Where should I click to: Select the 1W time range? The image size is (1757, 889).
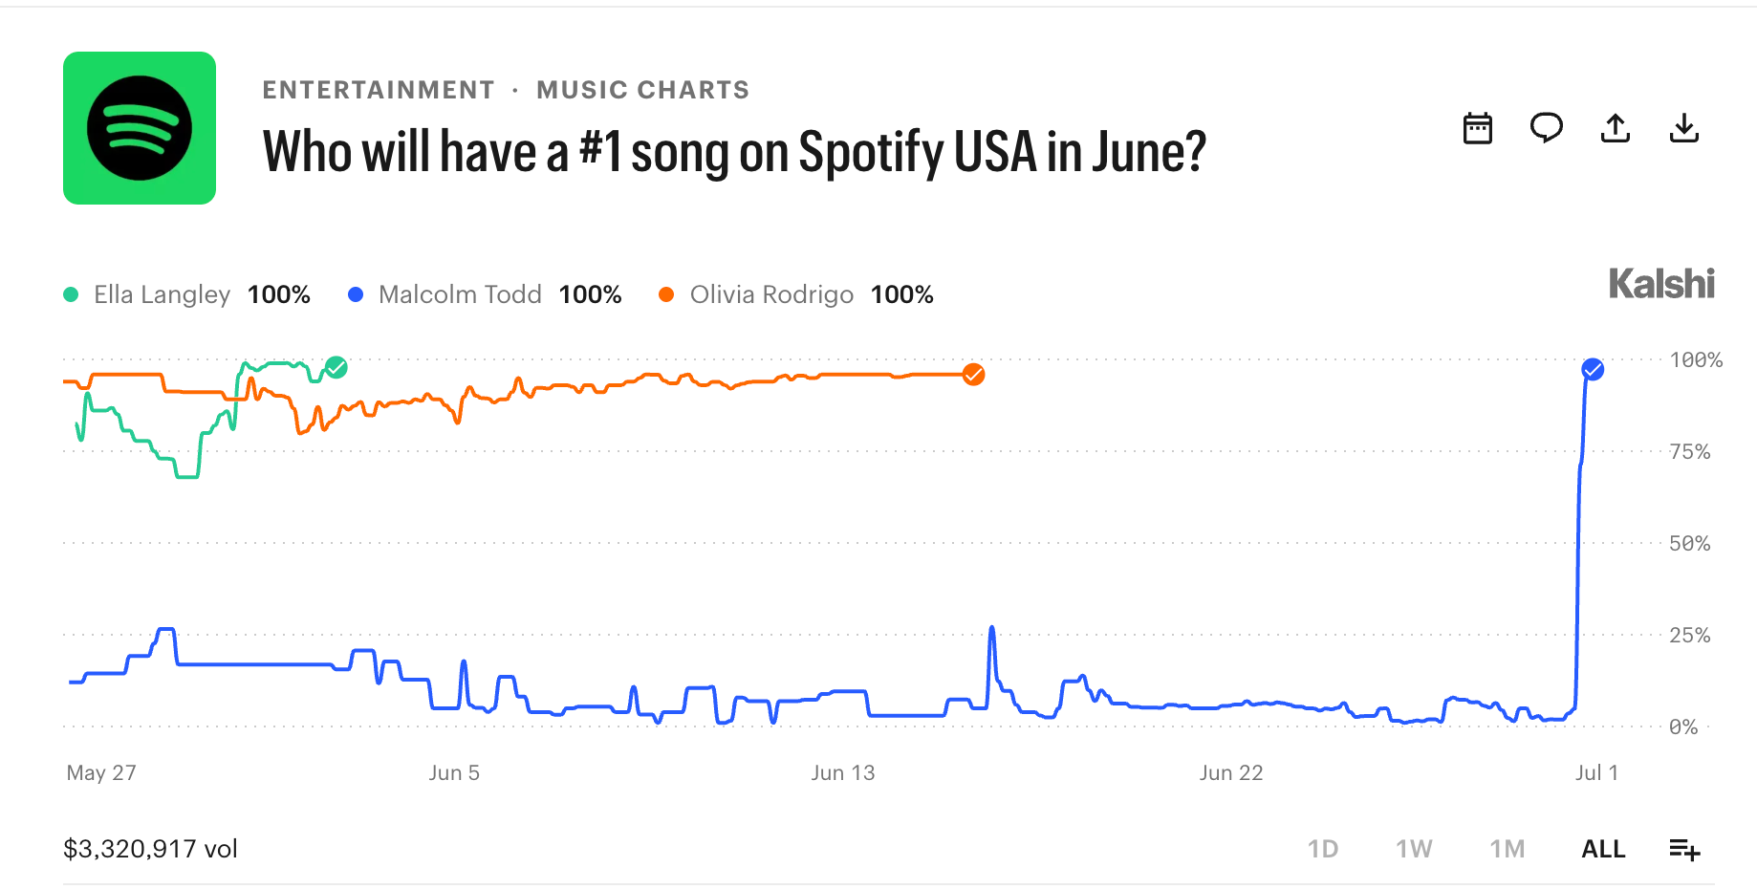point(1414,849)
